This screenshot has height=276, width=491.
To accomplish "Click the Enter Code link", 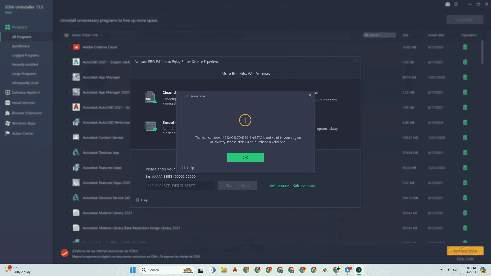I will tap(465, 259).
